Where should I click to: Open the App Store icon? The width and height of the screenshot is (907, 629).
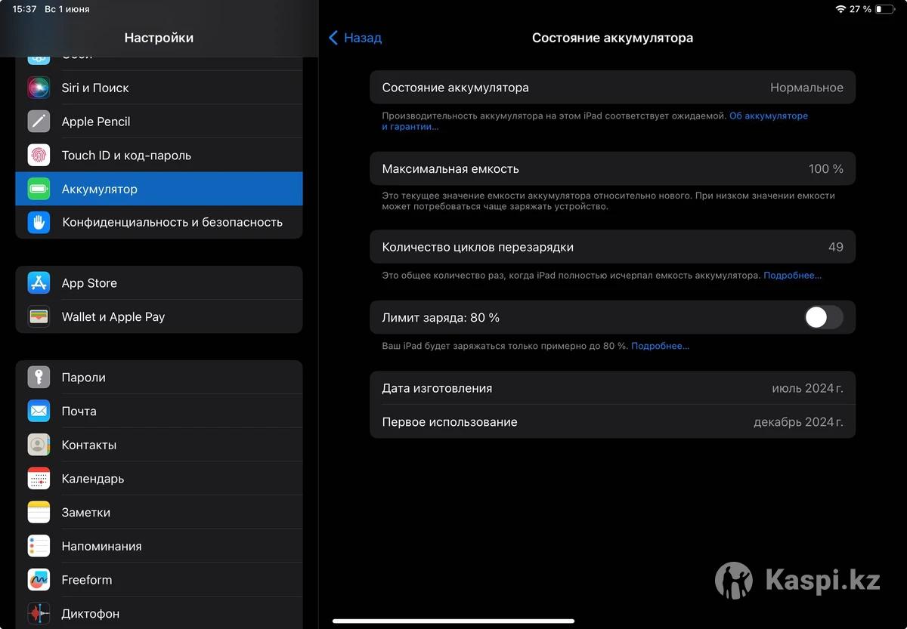pyautogui.click(x=39, y=283)
